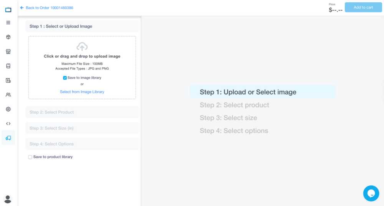The width and height of the screenshot is (384, 206).
Task: Expand Step 4: Select Options section
Action: click(82, 144)
